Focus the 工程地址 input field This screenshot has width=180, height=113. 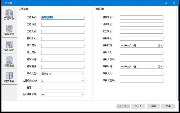pos(63,24)
